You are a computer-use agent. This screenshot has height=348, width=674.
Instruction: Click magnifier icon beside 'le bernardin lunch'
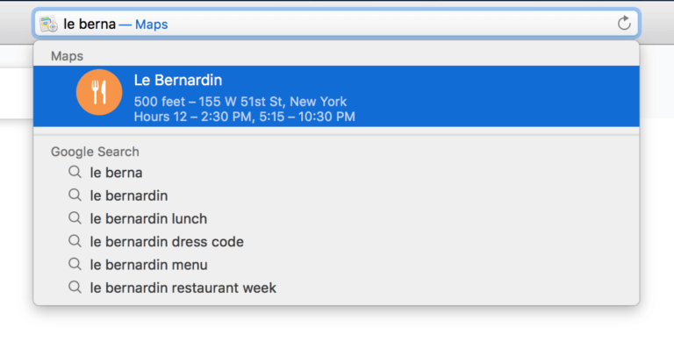click(75, 218)
